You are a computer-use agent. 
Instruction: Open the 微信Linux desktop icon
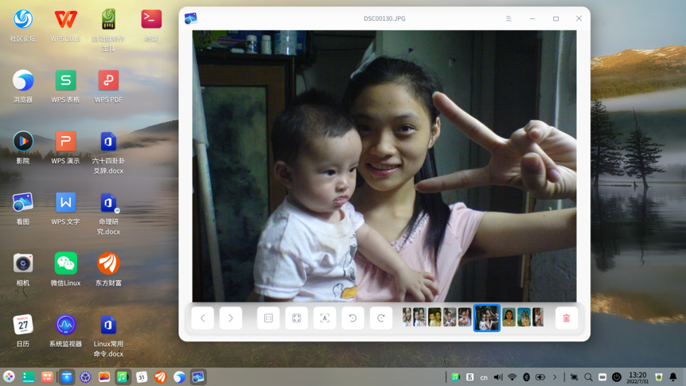tap(65, 270)
